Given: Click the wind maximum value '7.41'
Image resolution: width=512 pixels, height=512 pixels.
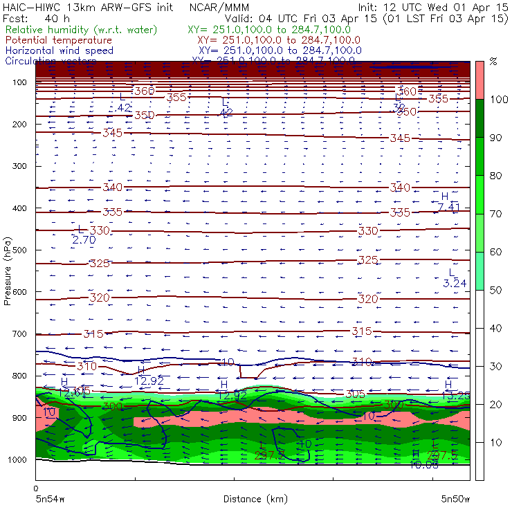Looking at the screenshot, I should click(x=448, y=207).
